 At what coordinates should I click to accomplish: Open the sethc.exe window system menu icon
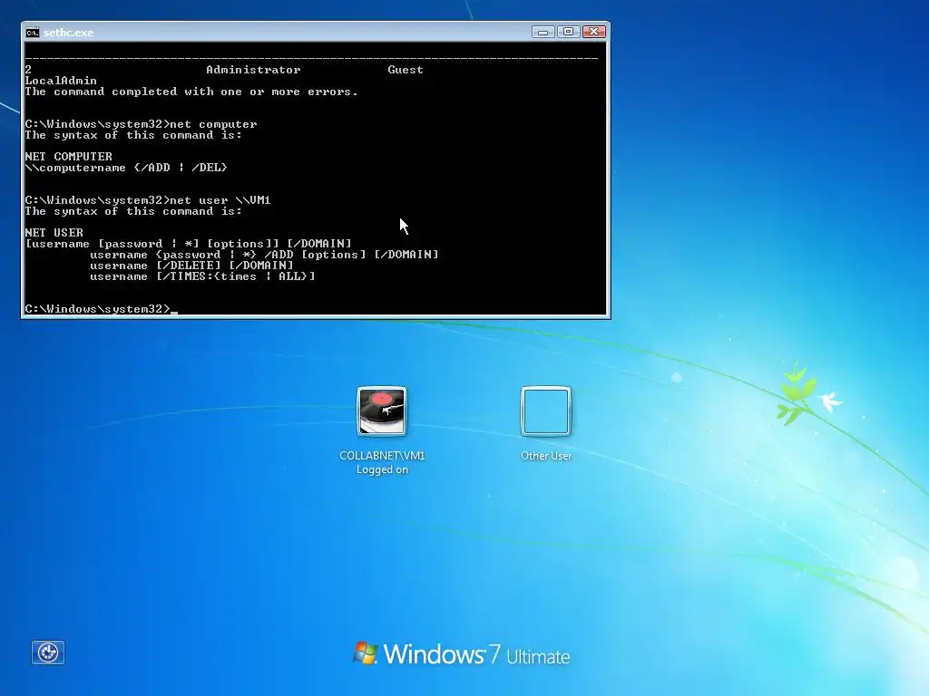click(33, 33)
